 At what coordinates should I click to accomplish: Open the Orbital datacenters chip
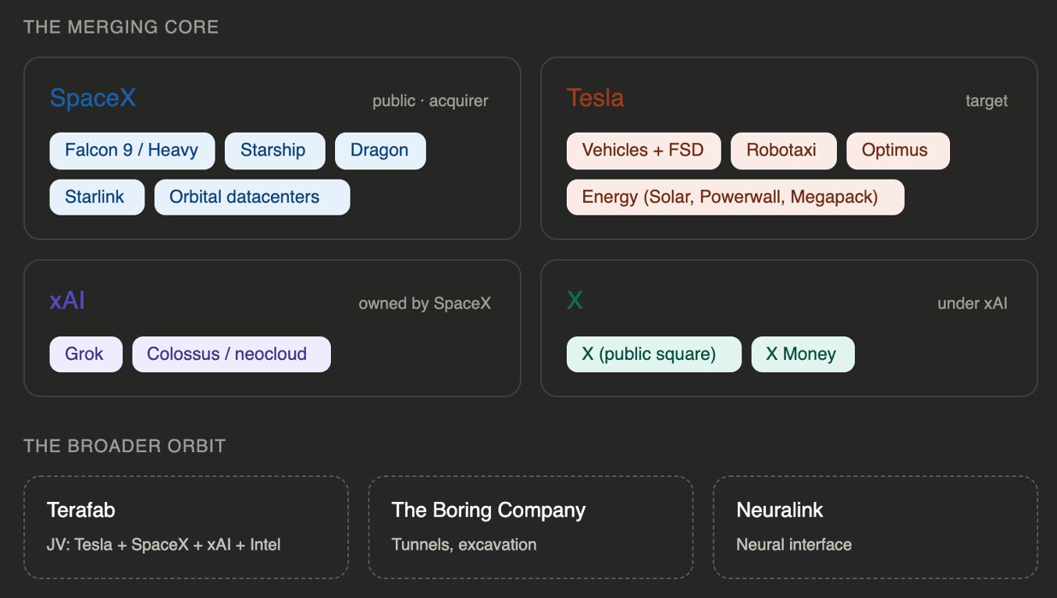click(252, 198)
